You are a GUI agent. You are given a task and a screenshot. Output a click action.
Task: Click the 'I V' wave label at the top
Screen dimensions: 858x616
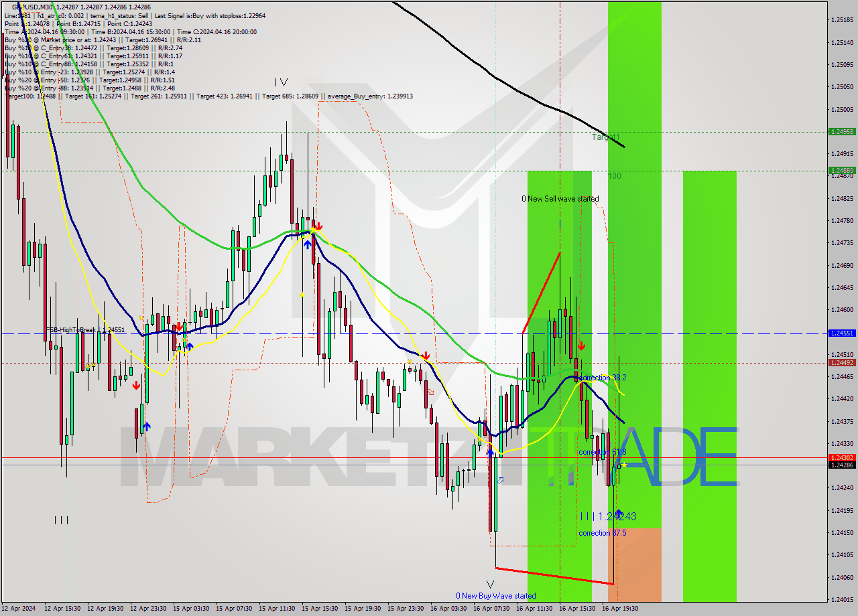281,82
